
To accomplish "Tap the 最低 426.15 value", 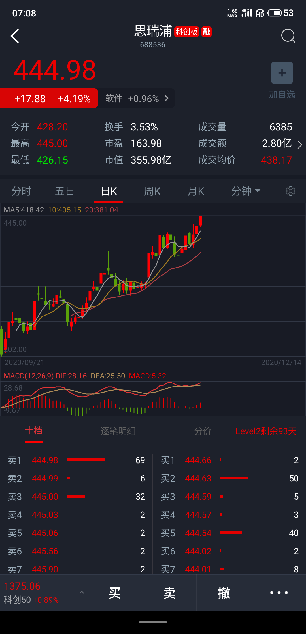I will pos(52,160).
